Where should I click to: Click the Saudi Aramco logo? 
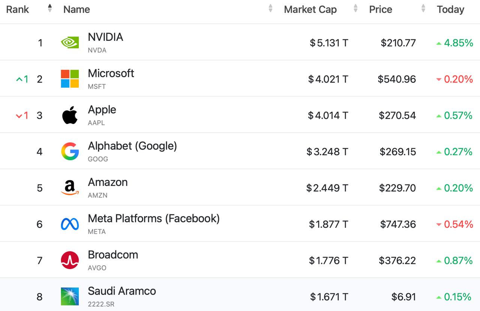click(x=70, y=296)
